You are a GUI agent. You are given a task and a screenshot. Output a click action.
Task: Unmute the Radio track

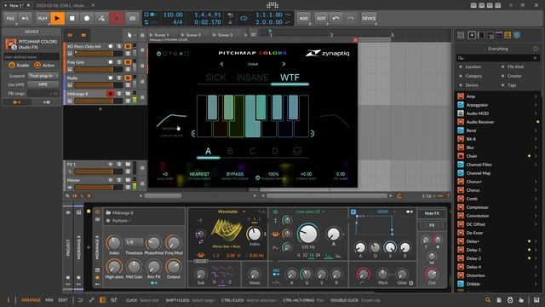click(x=128, y=78)
